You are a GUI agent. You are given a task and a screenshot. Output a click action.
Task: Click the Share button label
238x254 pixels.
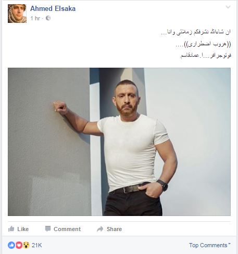[x=114, y=229]
